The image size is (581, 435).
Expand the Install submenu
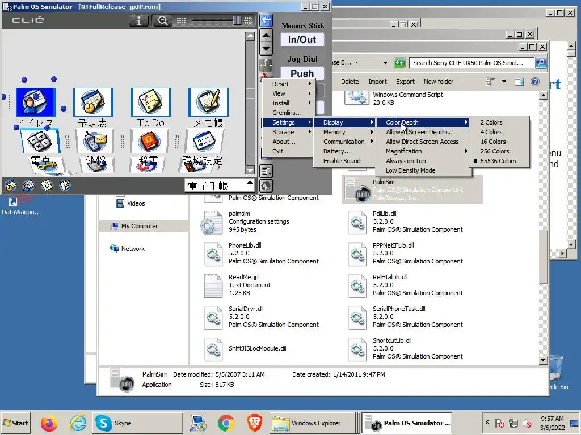pos(288,103)
